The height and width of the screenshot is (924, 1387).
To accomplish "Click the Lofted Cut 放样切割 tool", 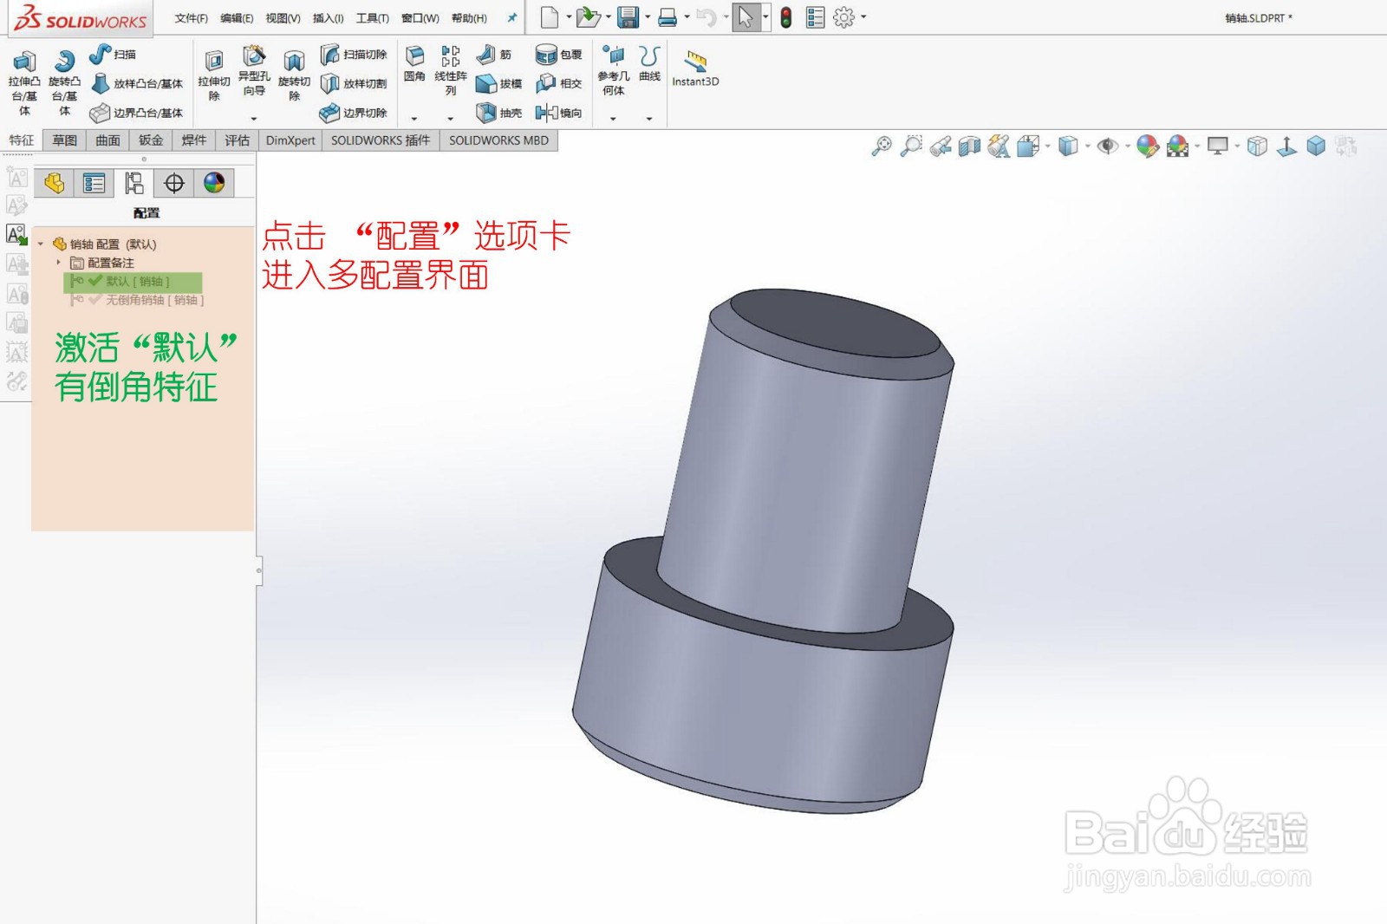I will [x=354, y=84].
